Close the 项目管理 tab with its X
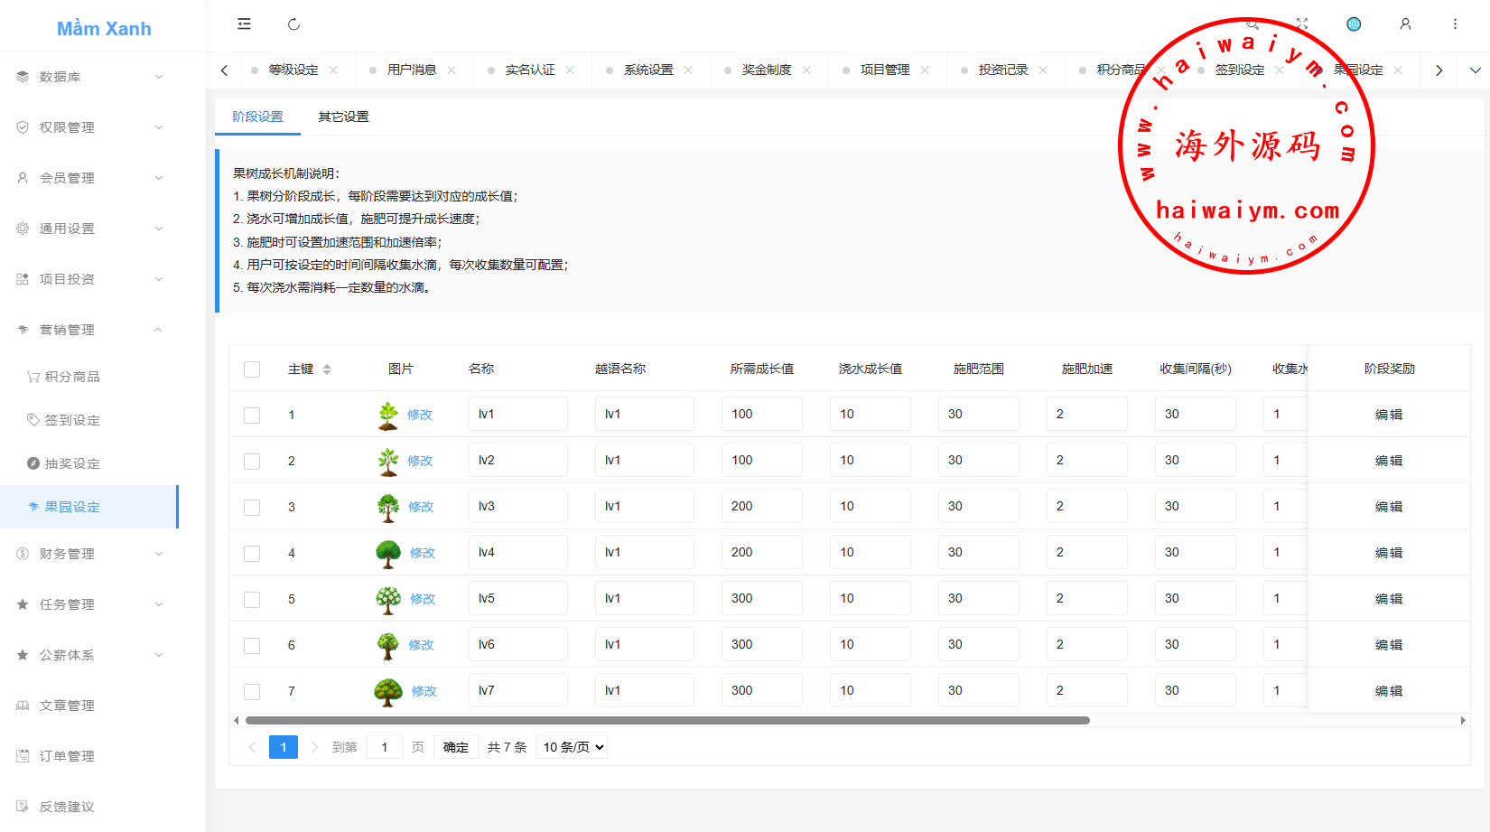The image size is (1490, 832). pos(925,70)
